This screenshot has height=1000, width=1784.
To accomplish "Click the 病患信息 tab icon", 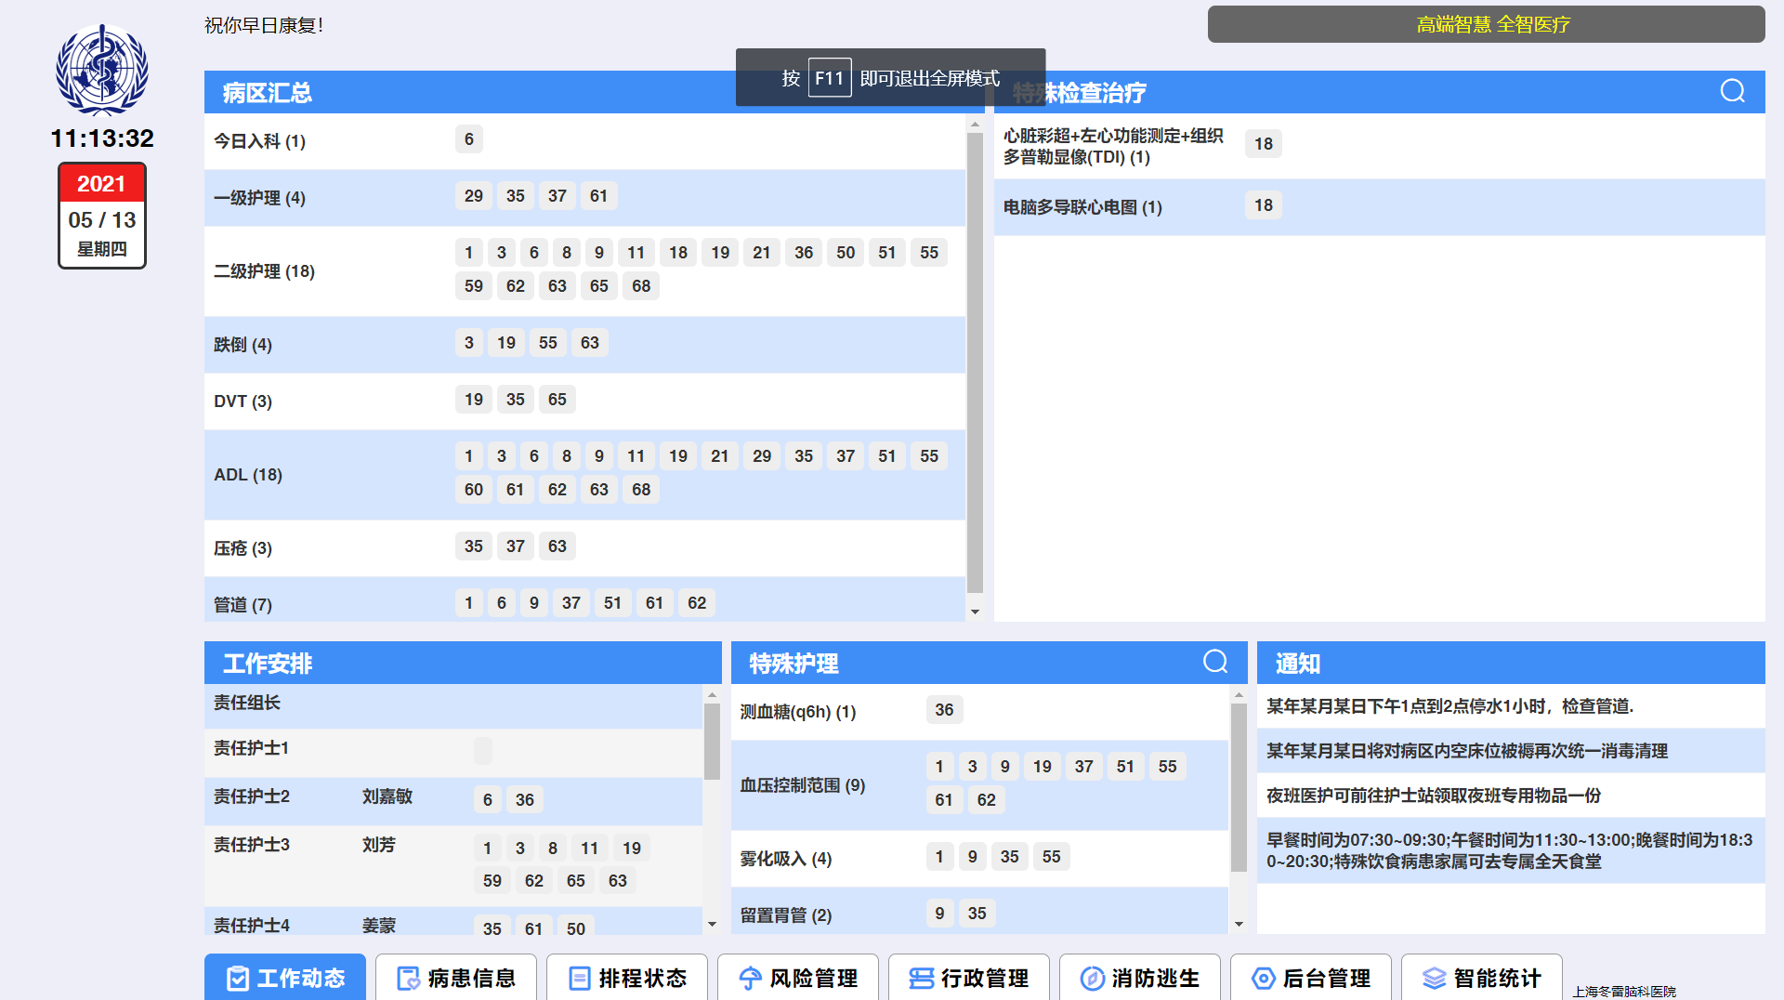I will [x=409, y=979].
